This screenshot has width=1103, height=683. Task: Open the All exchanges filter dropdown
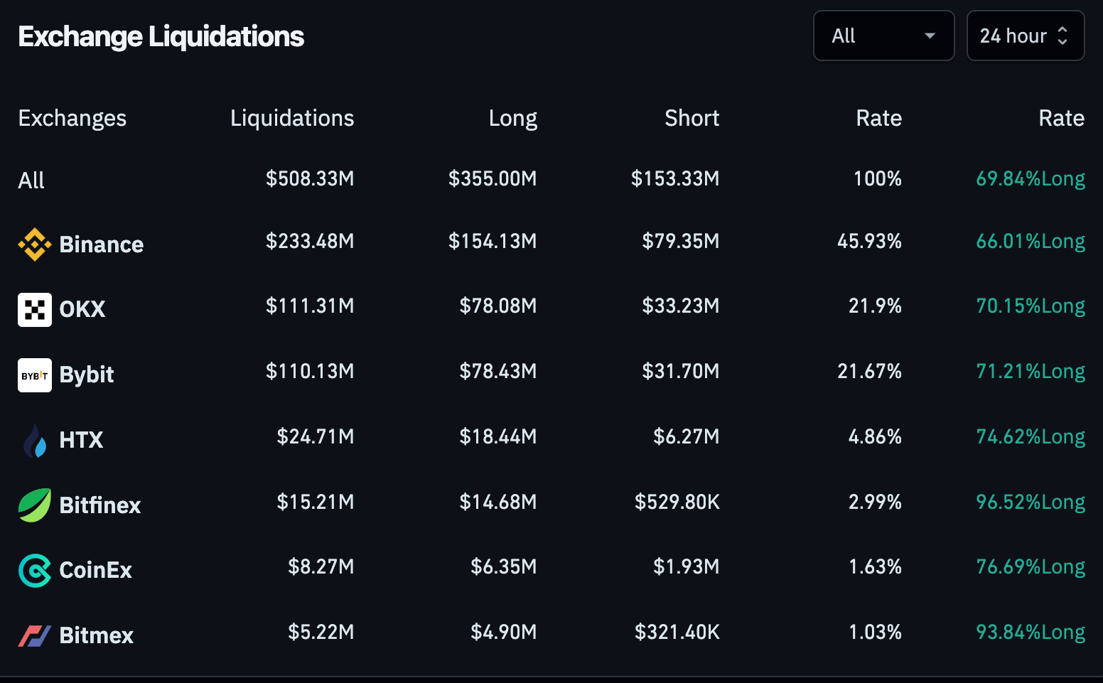click(883, 36)
